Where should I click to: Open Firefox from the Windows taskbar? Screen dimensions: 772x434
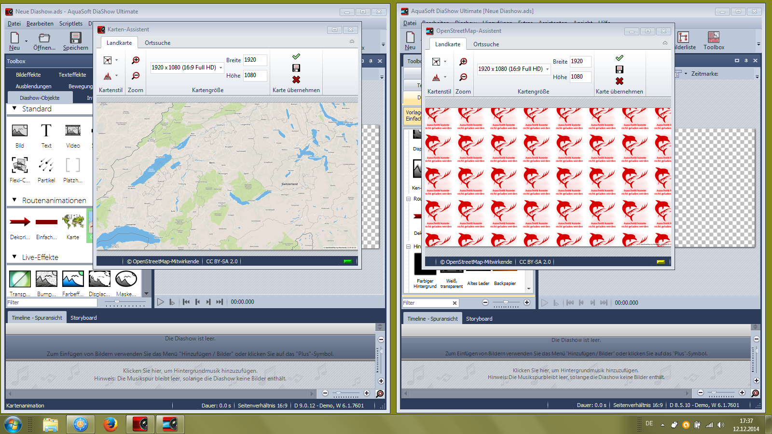[x=110, y=424]
